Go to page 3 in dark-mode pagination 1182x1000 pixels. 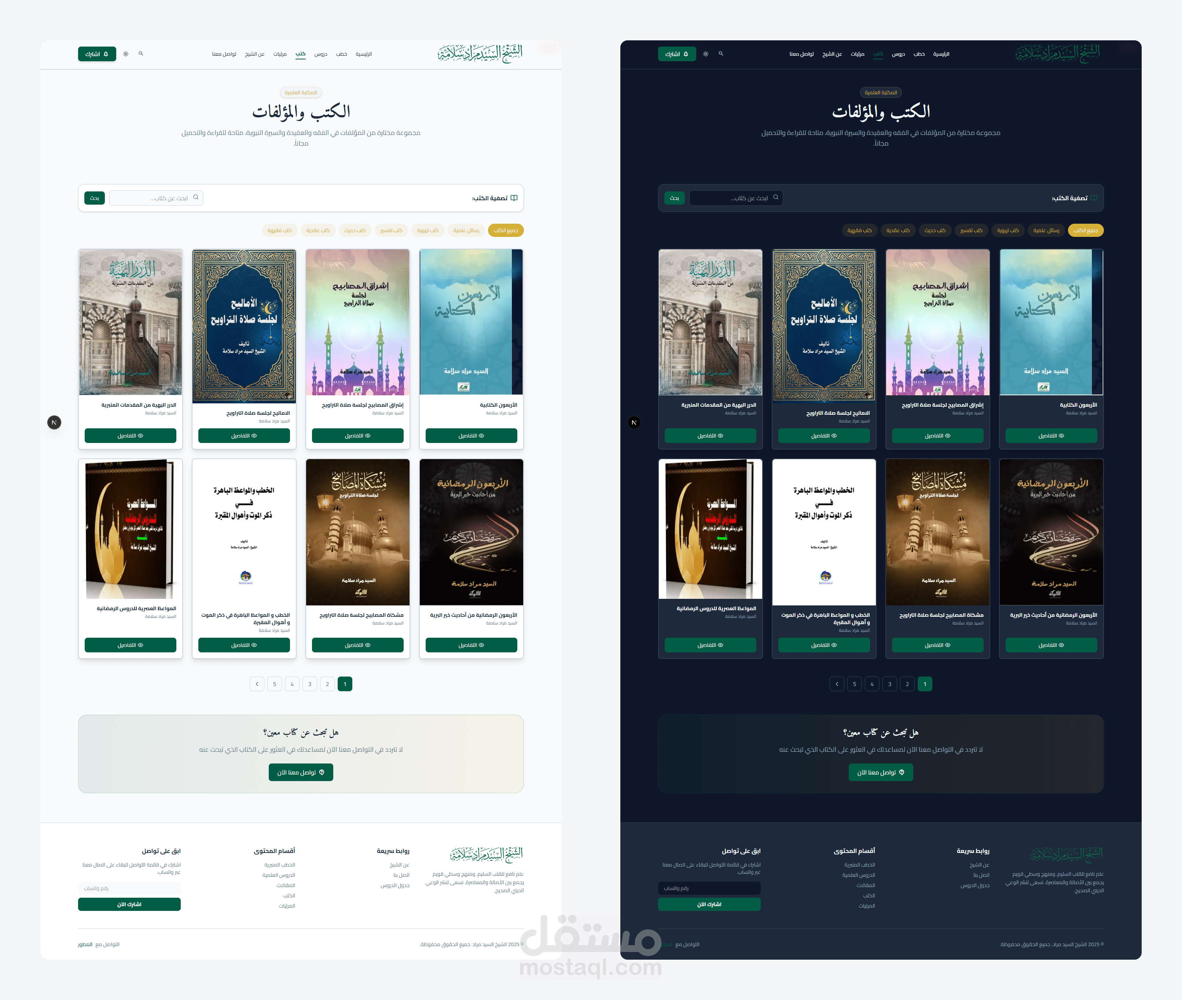(890, 684)
